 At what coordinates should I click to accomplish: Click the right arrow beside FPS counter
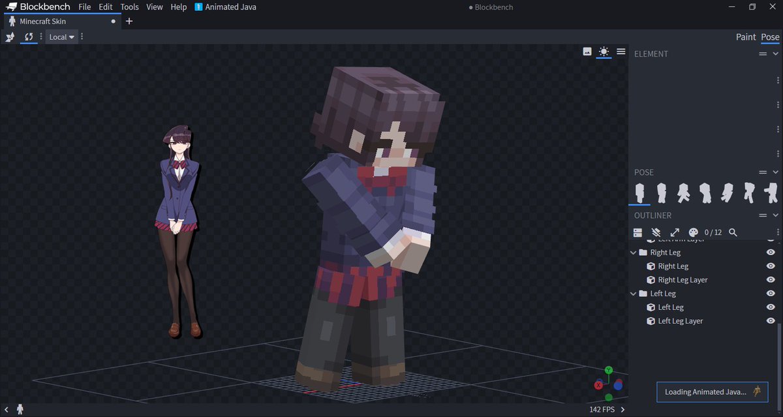point(622,410)
